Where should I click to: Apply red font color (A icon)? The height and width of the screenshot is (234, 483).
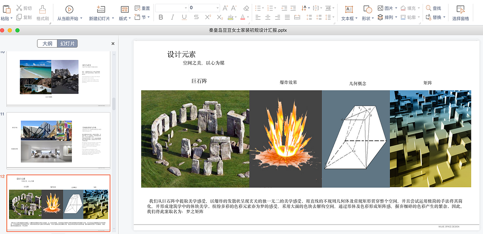pos(242,17)
